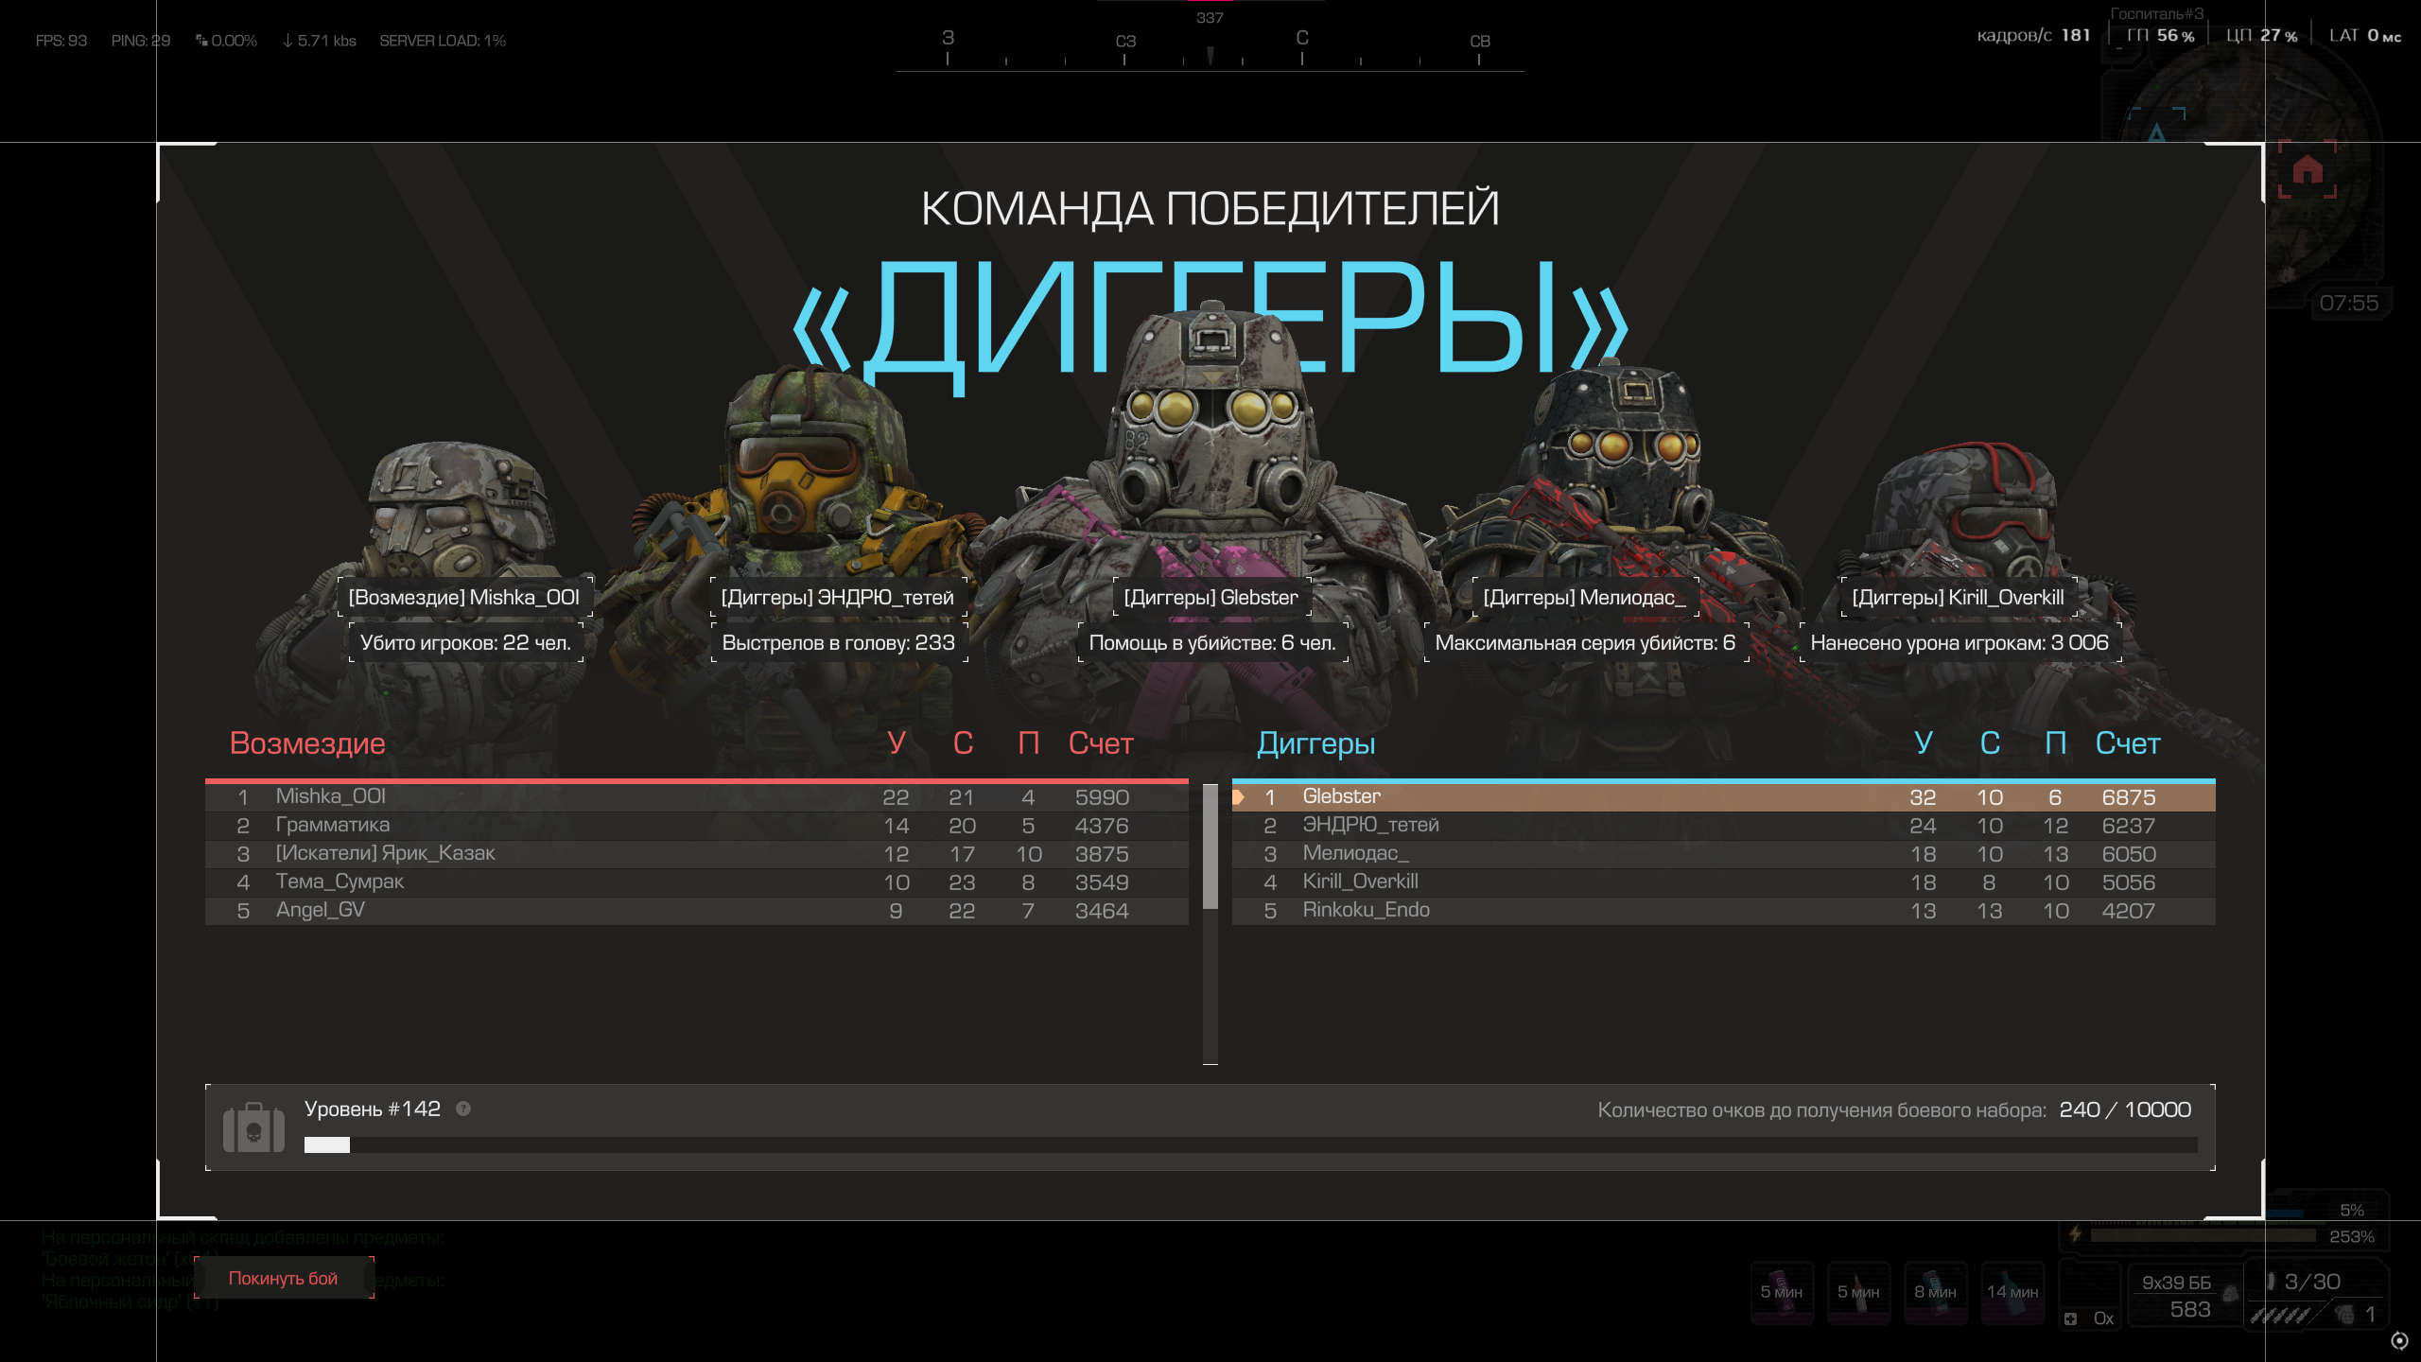
Task: Click the download arrow icon beside 5.71 kbs
Action: [287, 41]
